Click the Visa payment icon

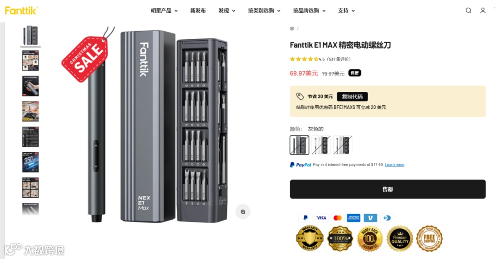tap(321, 218)
